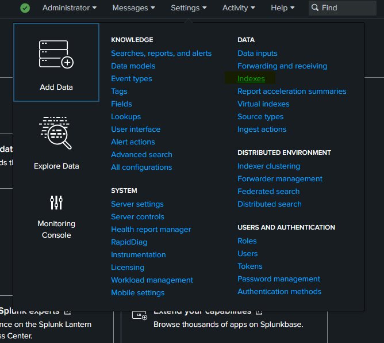Open the Messages dropdown menu
This screenshot has height=343, width=384.
pos(133,8)
